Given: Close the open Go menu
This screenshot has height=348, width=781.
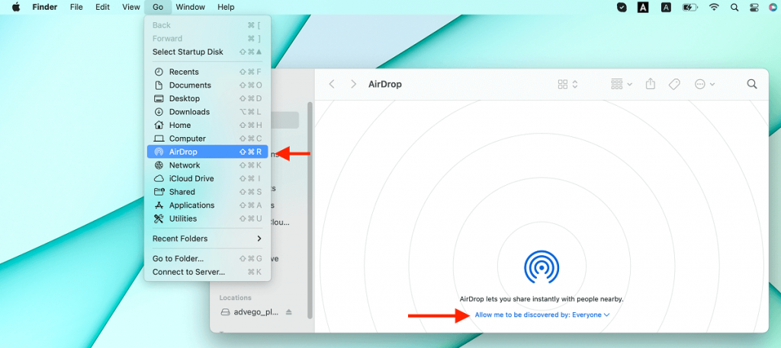Looking at the screenshot, I should pyautogui.click(x=158, y=7).
